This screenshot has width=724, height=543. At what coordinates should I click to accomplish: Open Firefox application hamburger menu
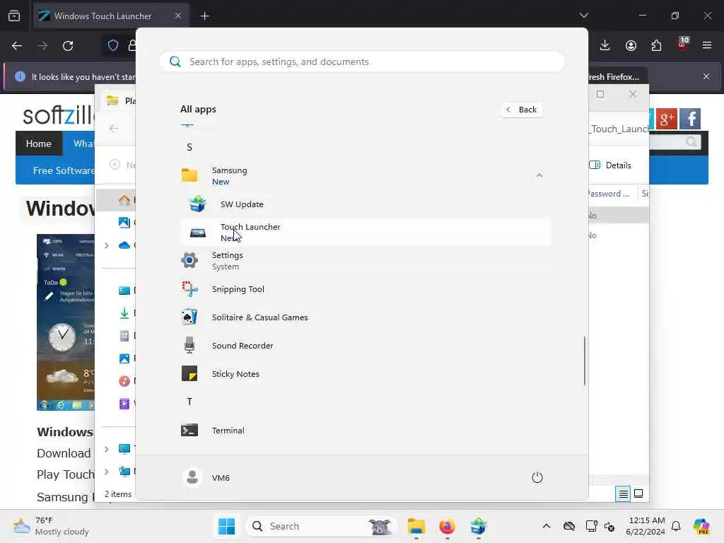pyautogui.click(x=706, y=45)
